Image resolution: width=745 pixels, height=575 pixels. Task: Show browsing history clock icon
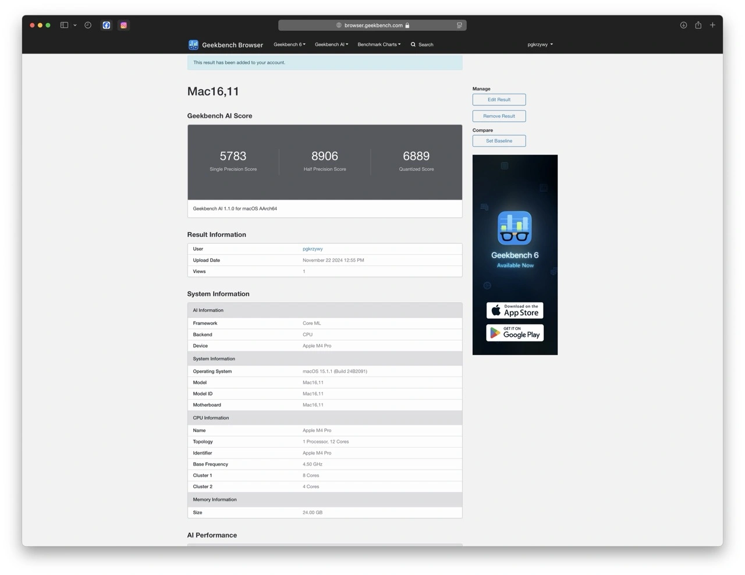point(88,25)
